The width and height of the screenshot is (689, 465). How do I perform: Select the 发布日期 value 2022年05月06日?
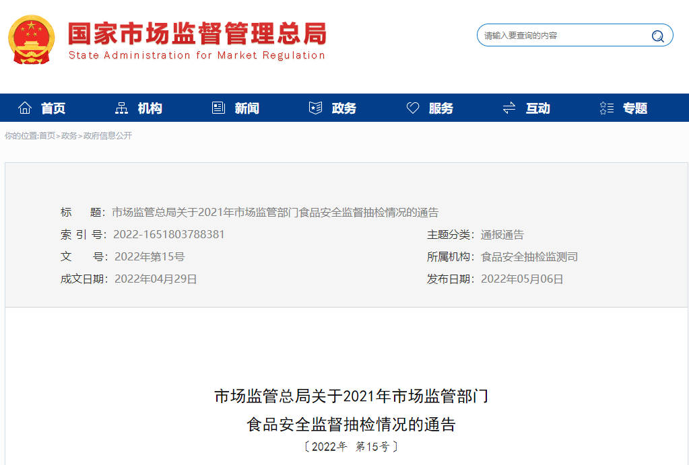[x=522, y=279]
